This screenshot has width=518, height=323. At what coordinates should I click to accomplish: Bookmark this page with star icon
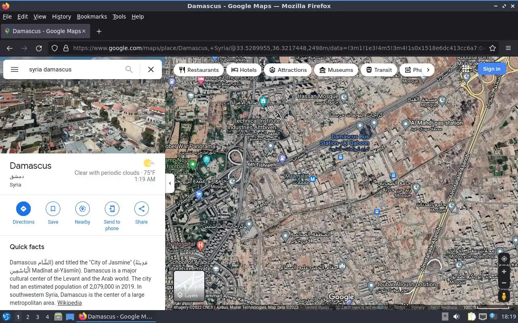[493, 48]
